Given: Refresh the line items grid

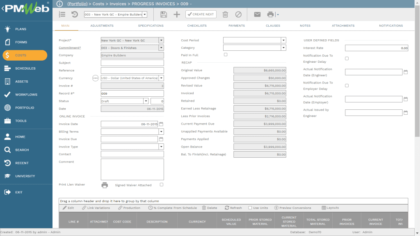Looking at the screenshot, I should point(233,208).
